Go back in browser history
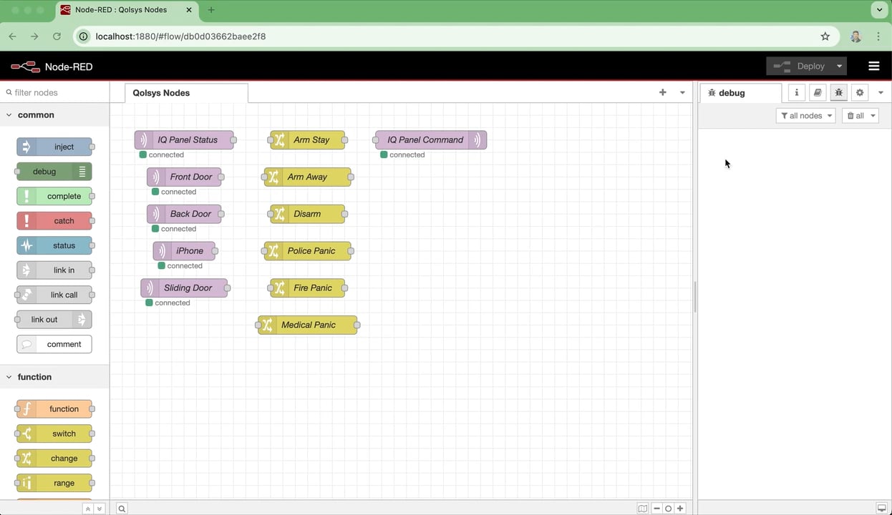 coord(12,36)
